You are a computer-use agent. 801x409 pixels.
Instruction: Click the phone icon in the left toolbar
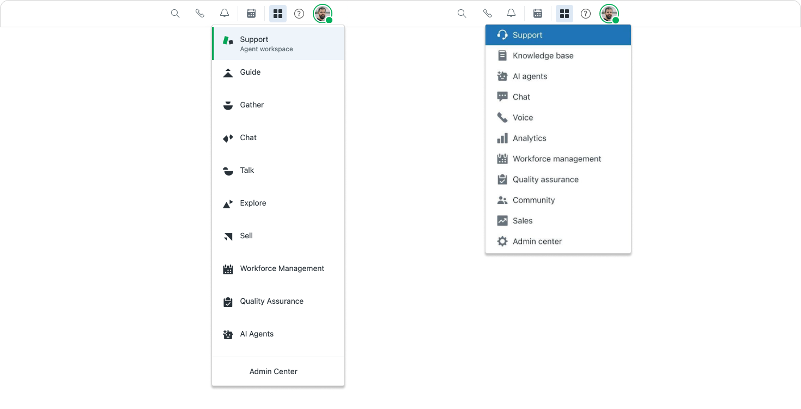pos(200,14)
